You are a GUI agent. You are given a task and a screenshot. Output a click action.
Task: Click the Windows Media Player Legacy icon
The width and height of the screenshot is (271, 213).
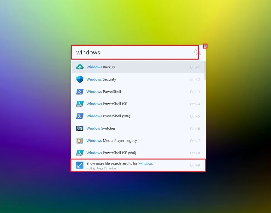(80, 141)
